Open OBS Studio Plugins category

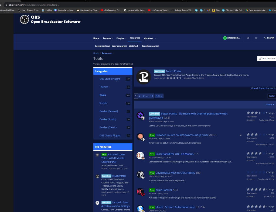tap(110, 79)
